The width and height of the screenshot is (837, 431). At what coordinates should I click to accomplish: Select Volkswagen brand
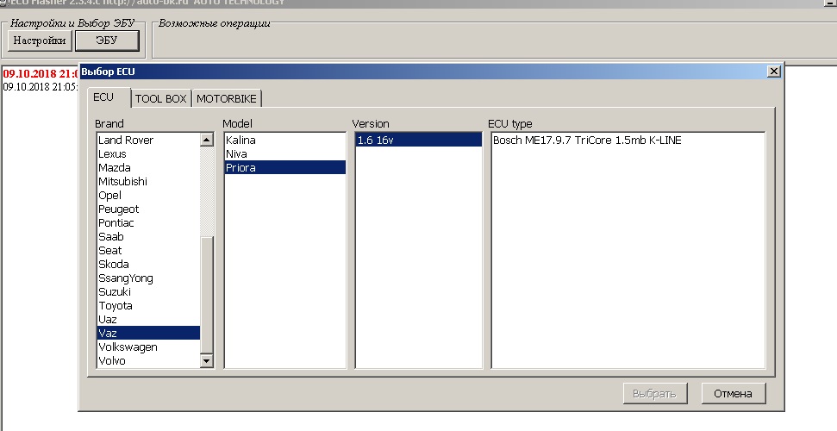[148, 347]
